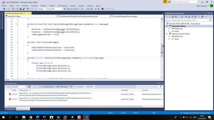The height and width of the screenshot is (120, 214).
Task: Click the Proyecto column header
Action: point(125,90)
